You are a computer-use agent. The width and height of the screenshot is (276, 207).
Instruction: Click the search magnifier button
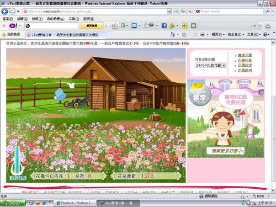click(267, 12)
